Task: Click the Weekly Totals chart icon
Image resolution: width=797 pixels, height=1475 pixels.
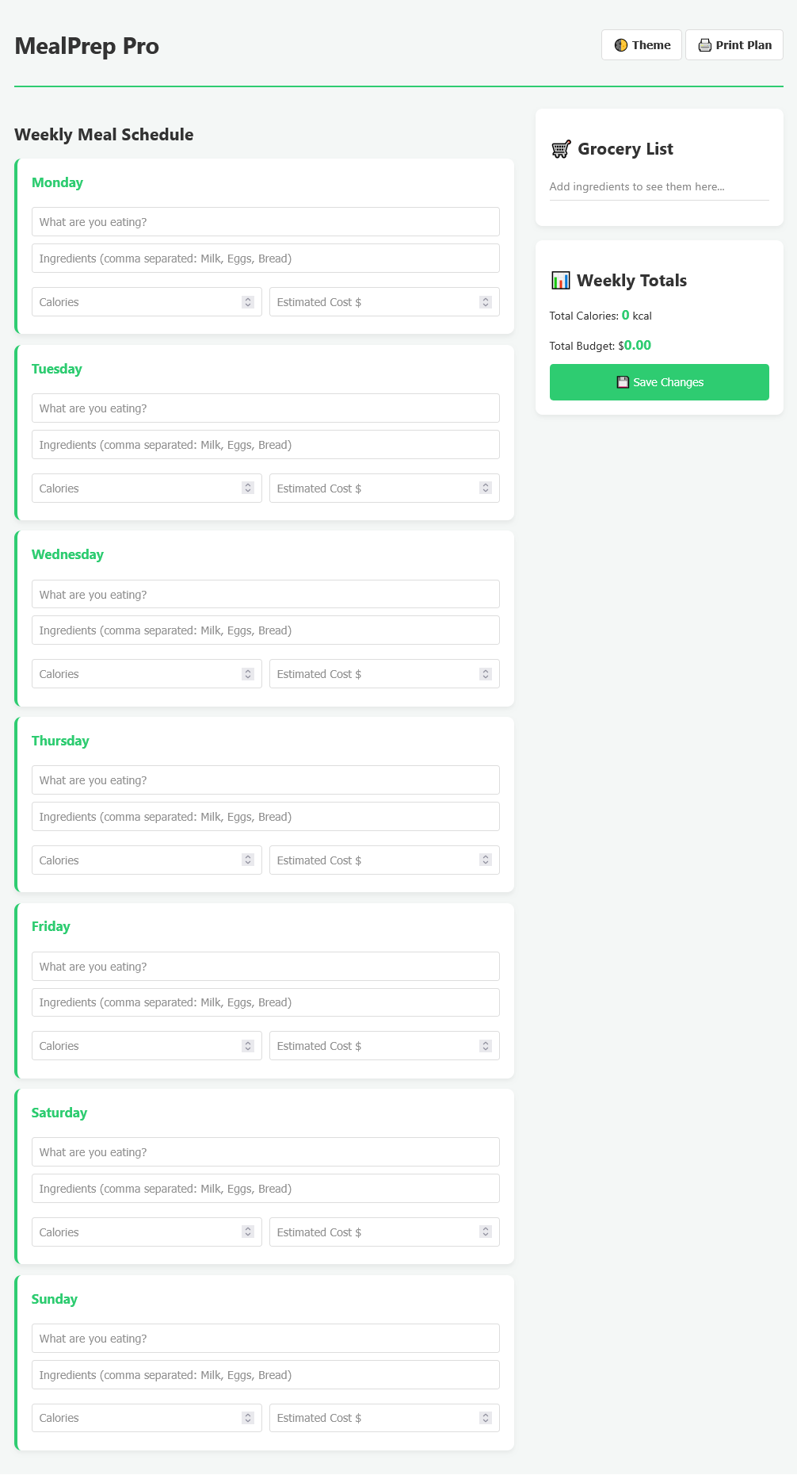Action: click(x=560, y=281)
